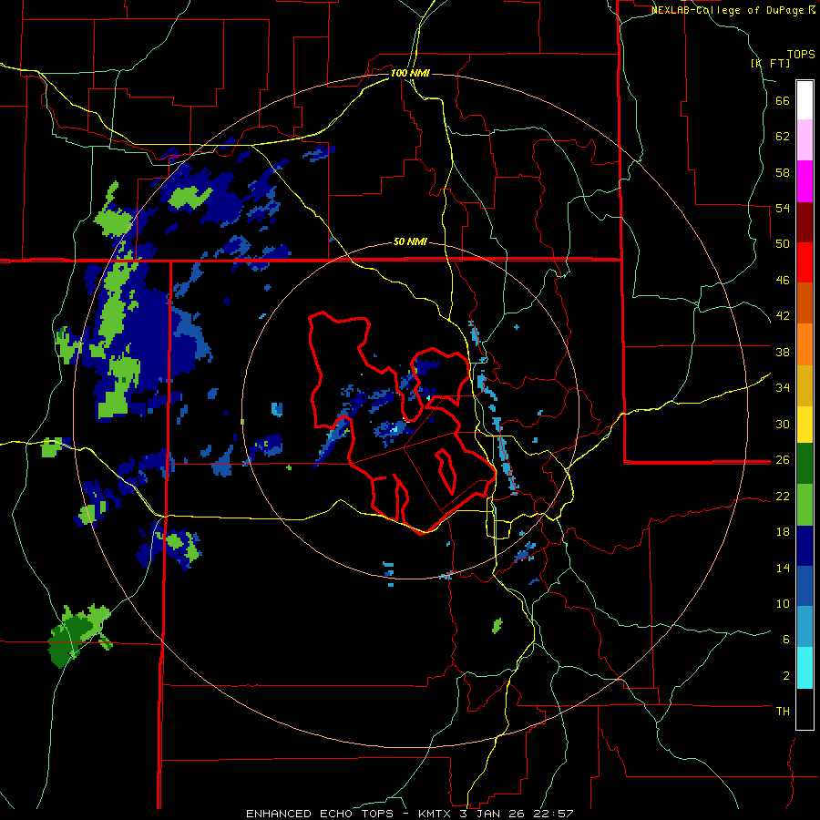This screenshot has width=820, height=820.
Task: Click the legend value "42"
Action: tap(783, 315)
